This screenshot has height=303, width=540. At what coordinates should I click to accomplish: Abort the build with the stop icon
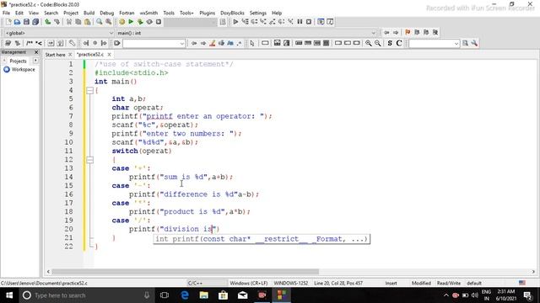tap(159, 22)
